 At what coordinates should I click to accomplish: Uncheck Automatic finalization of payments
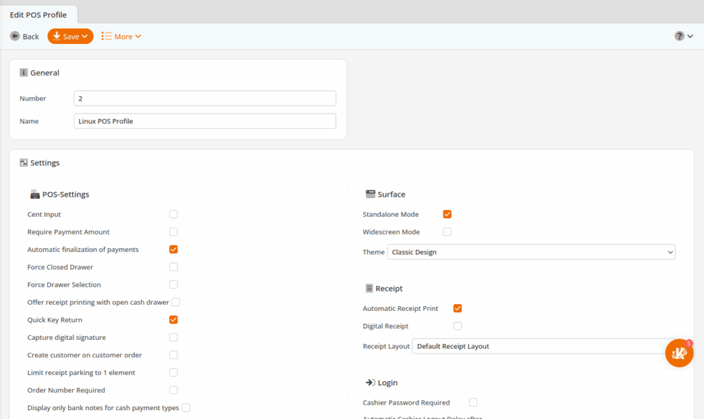pos(173,250)
